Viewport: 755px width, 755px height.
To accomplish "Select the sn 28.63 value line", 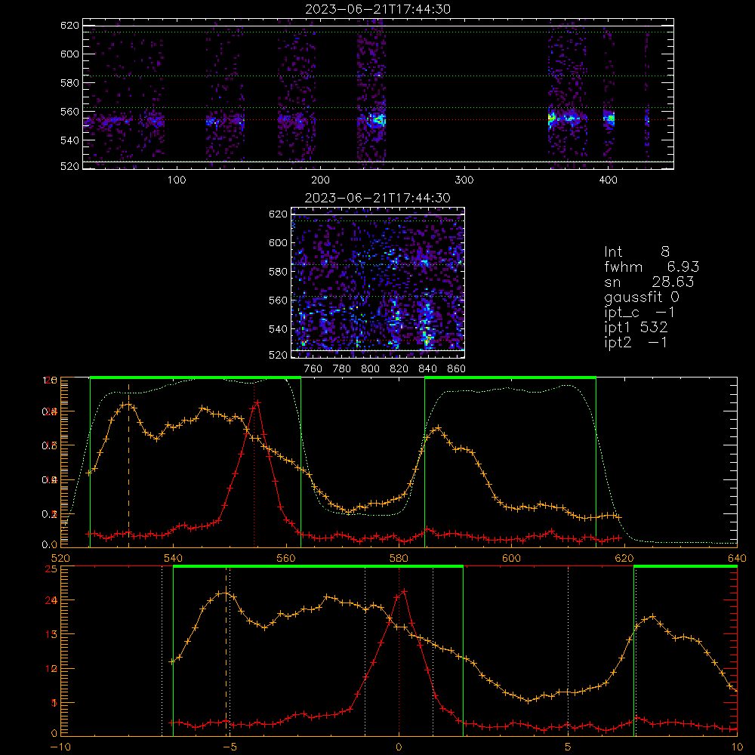I will 649,282.
